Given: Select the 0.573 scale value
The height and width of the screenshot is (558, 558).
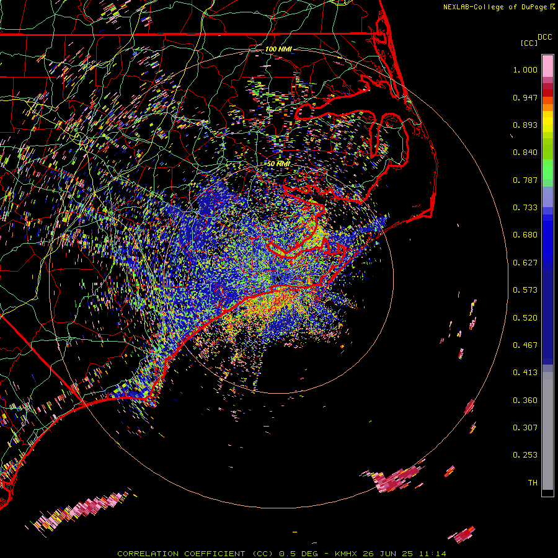Looking at the screenshot, I should [x=525, y=290].
